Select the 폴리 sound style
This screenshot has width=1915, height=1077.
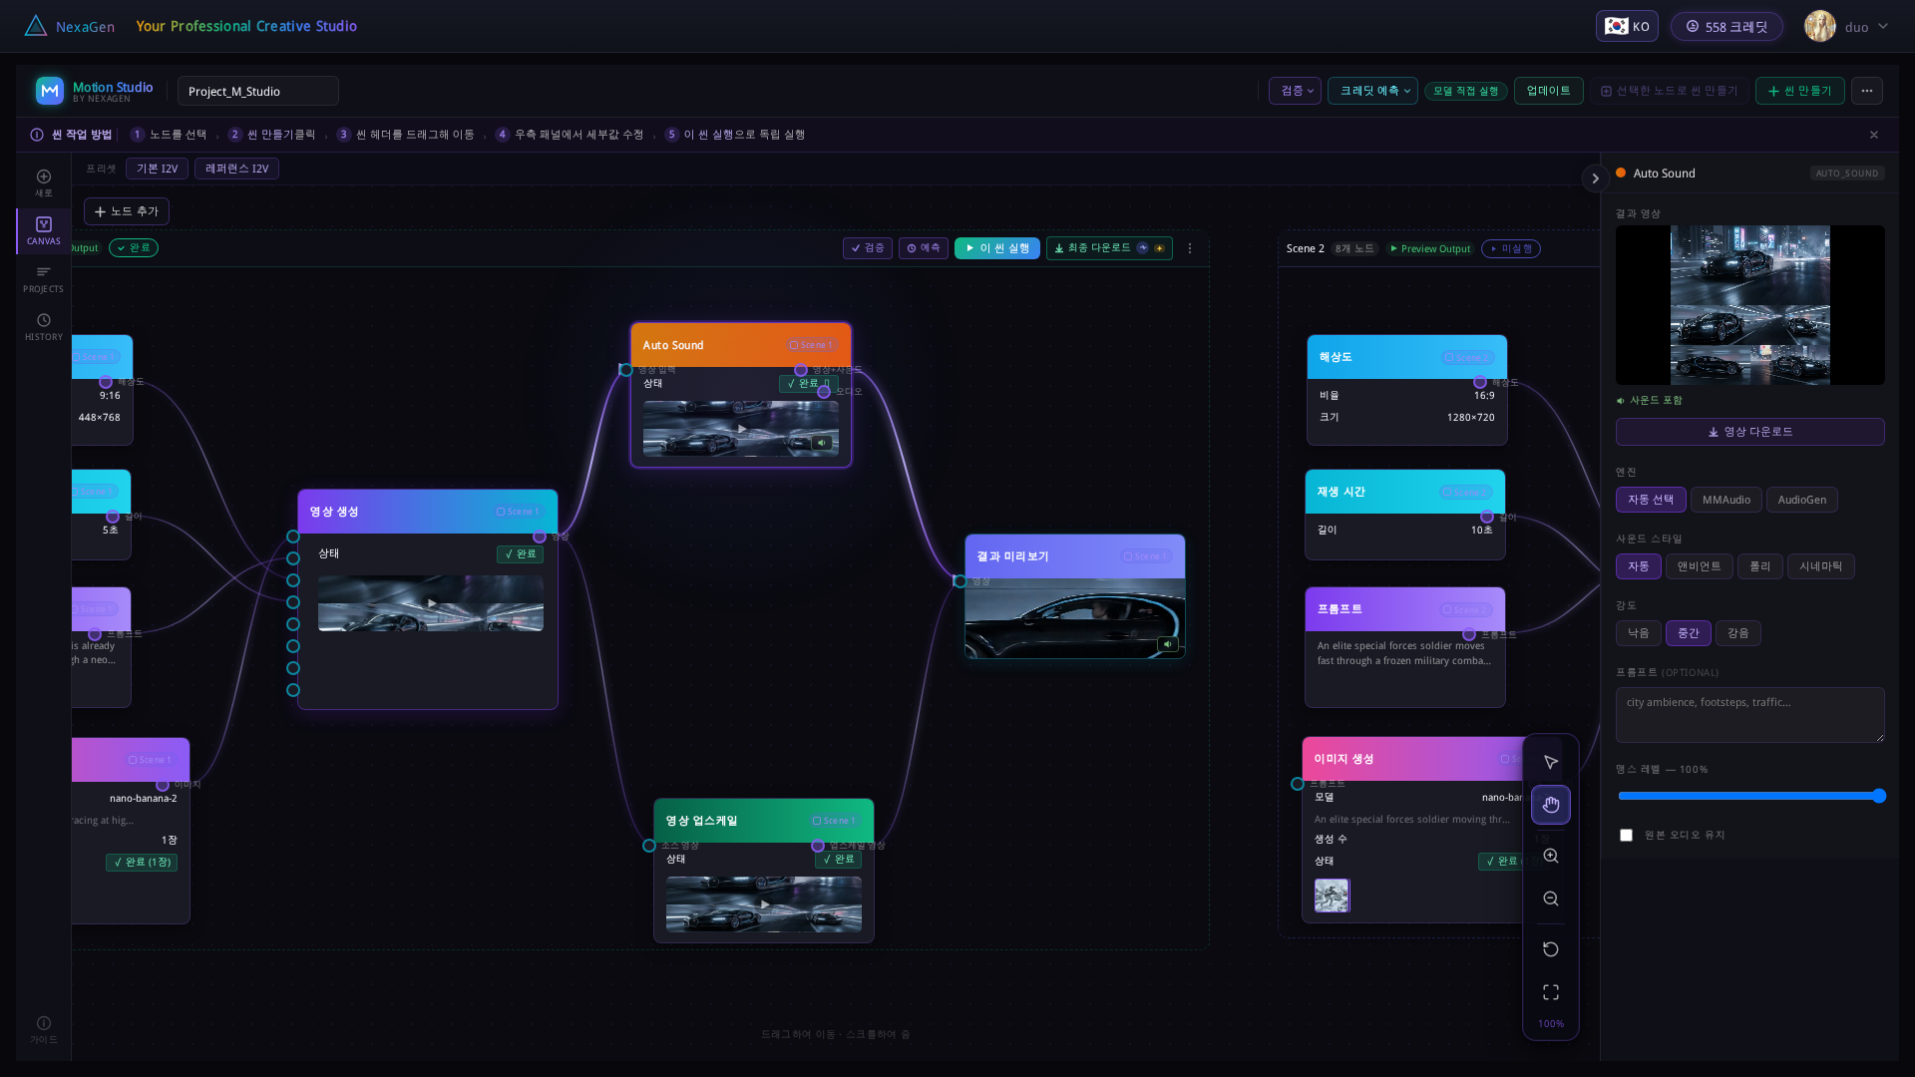(1760, 566)
